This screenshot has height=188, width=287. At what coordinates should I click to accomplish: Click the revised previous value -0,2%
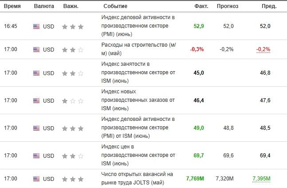point(263,49)
